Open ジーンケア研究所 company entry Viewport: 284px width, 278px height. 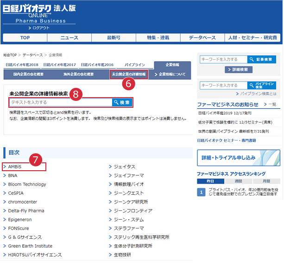point(131,202)
